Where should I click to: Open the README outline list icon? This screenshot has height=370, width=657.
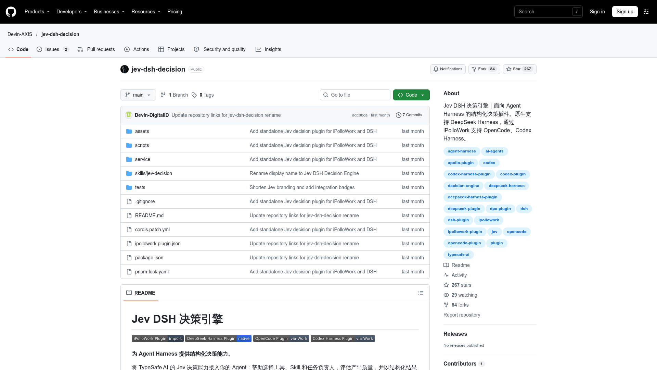(421, 293)
